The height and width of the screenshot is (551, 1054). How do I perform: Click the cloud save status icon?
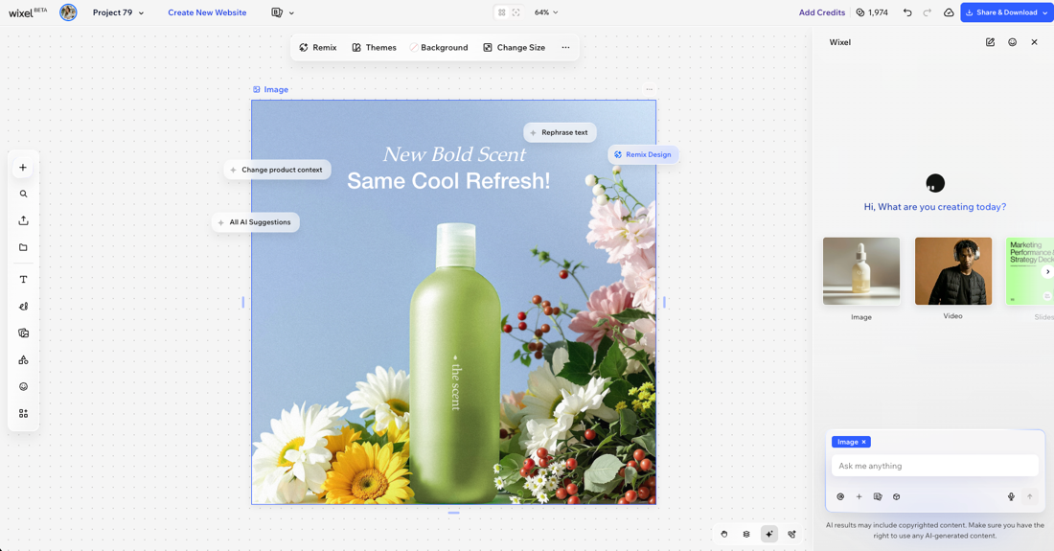[x=949, y=12]
